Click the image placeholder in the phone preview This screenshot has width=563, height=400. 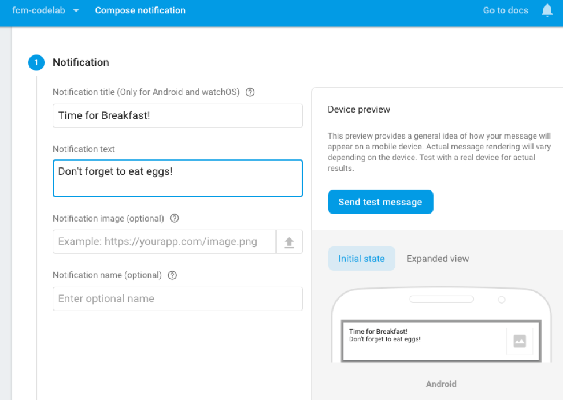click(x=519, y=342)
